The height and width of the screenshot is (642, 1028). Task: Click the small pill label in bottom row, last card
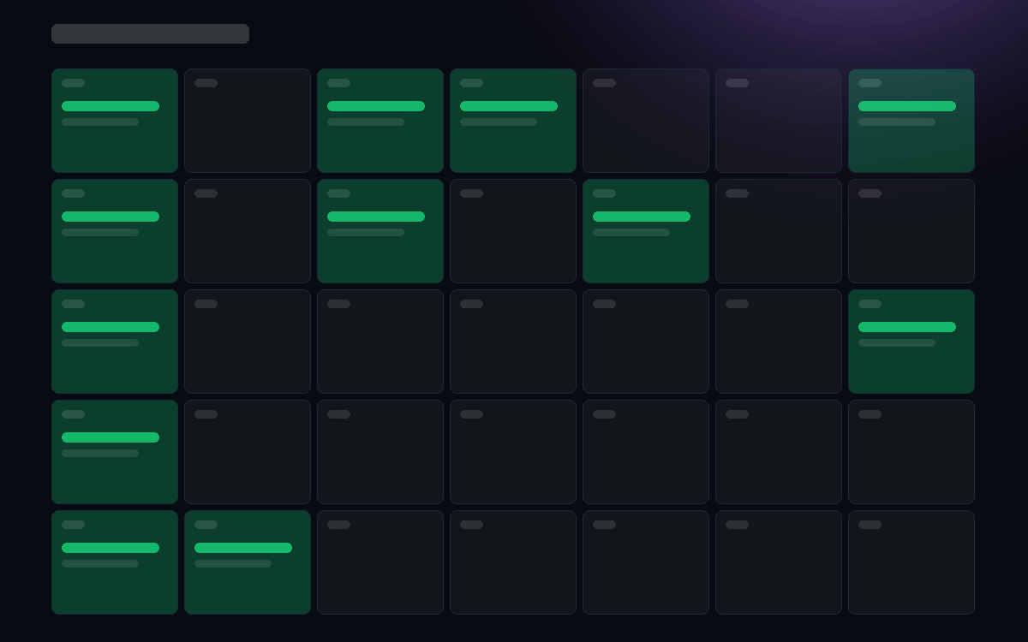coord(870,525)
